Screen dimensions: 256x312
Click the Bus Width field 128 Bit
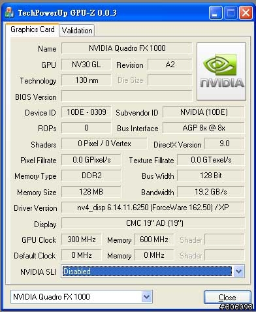click(x=211, y=176)
